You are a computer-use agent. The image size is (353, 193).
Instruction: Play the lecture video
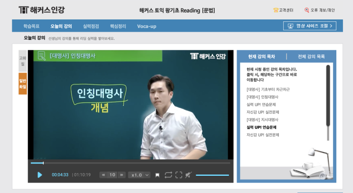pyautogui.click(x=39, y=175)
